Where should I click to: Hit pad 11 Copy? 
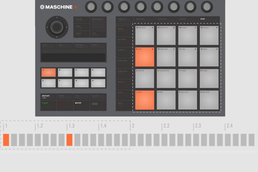coord(188,57)
